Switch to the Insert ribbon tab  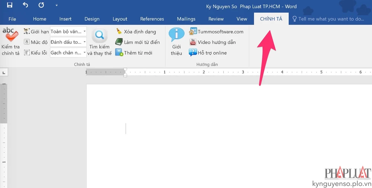pyautogui.click(x=65, y=19)
